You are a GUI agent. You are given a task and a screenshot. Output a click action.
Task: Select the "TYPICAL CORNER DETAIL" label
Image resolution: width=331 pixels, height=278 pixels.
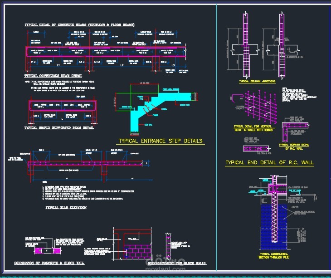coord(294,145)
